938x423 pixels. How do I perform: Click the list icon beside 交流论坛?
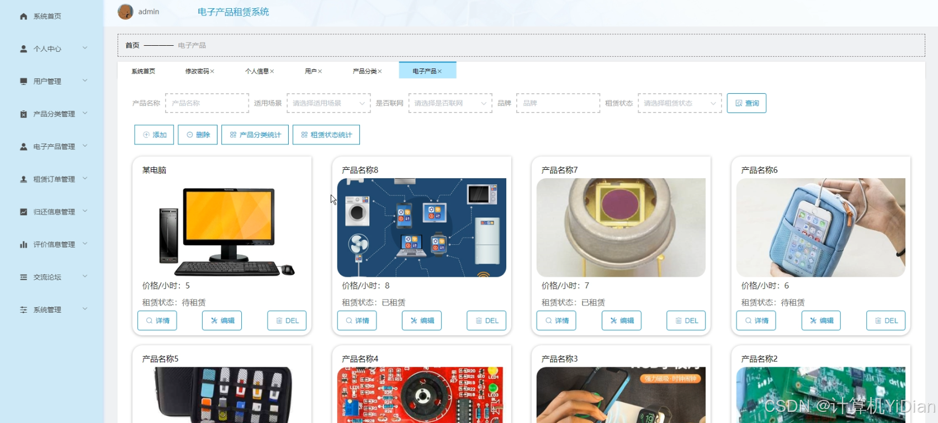(x=23, y=277)
